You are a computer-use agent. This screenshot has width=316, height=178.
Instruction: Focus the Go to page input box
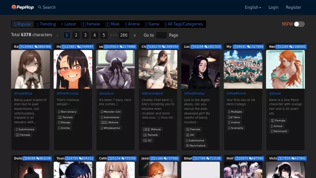point(161,35)
